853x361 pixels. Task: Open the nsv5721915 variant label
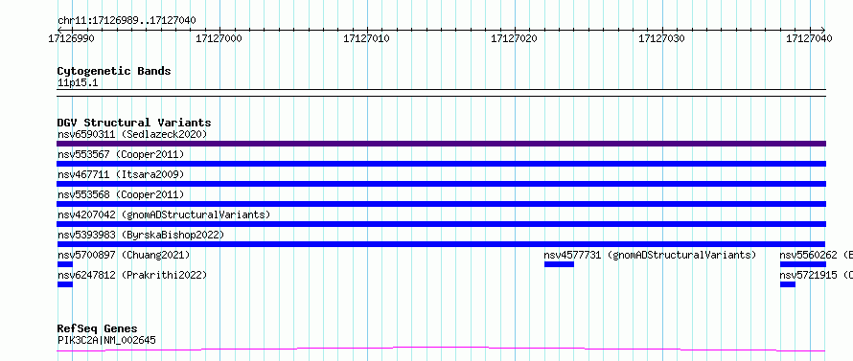pyautogui.click(x=816, y=275)
